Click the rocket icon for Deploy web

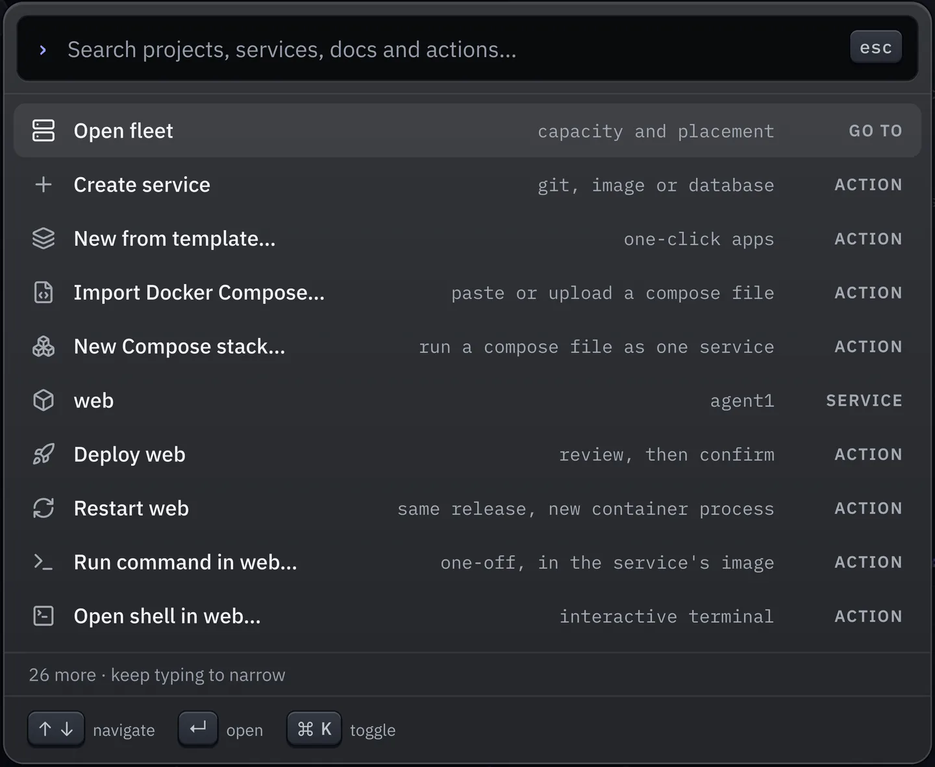(x=44, y=454)
